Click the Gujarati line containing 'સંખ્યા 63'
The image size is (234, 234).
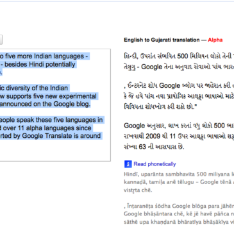click(x=154, y=147)
